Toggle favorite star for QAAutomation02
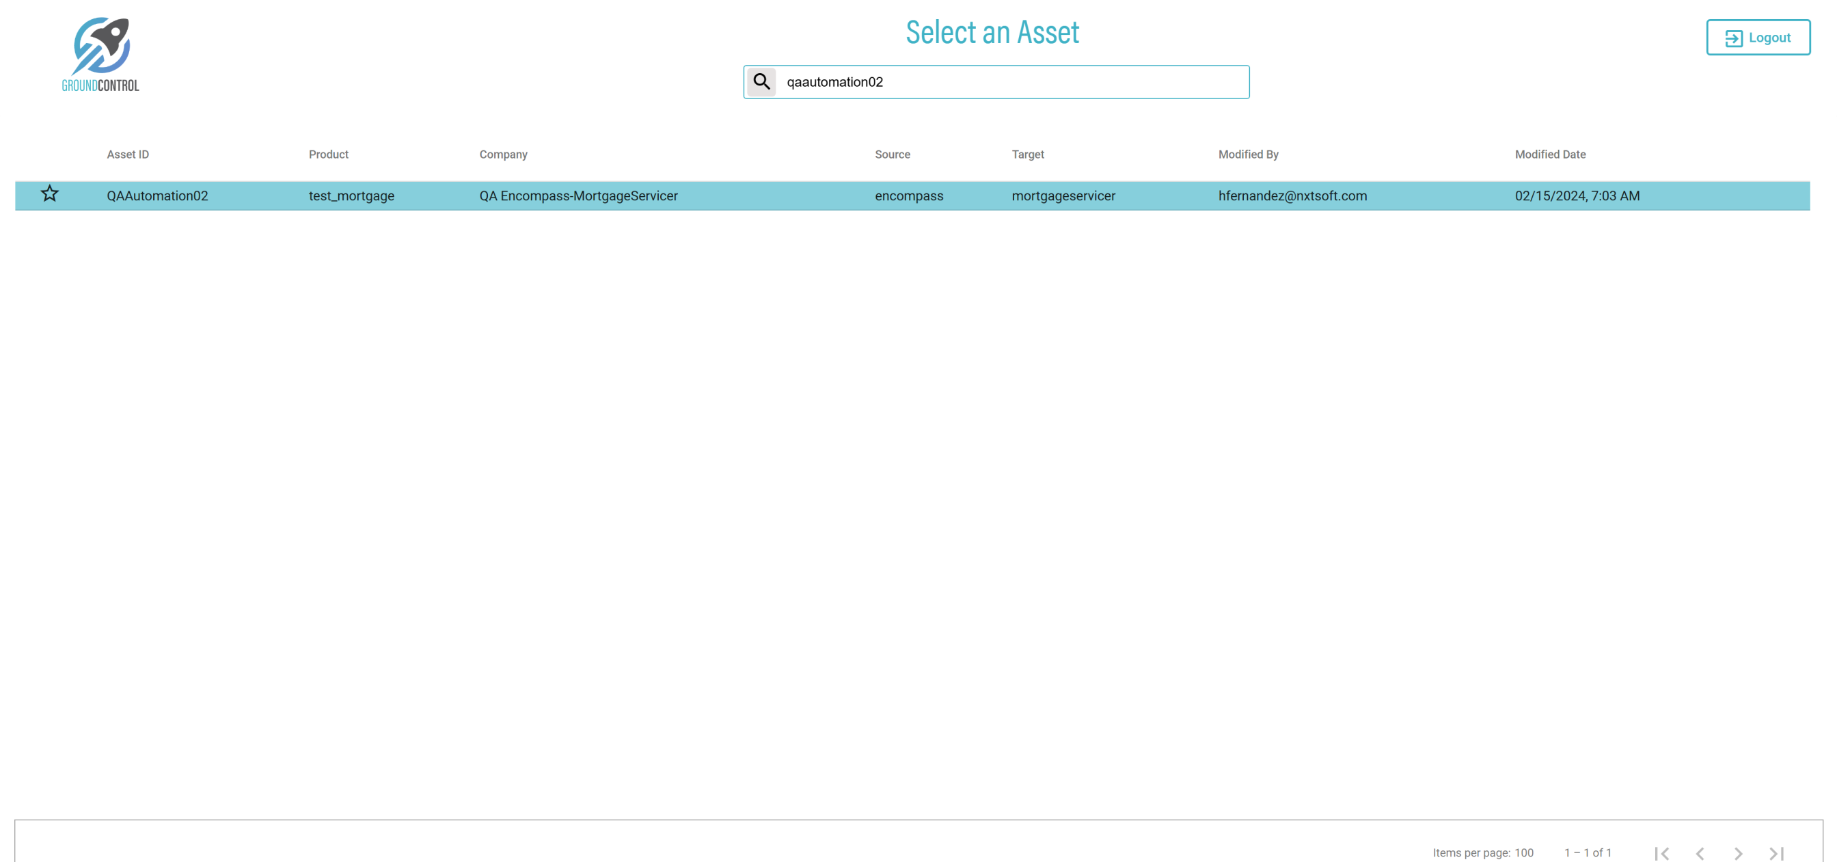This screenshot has height=862, width=1837. click(49, 194)
